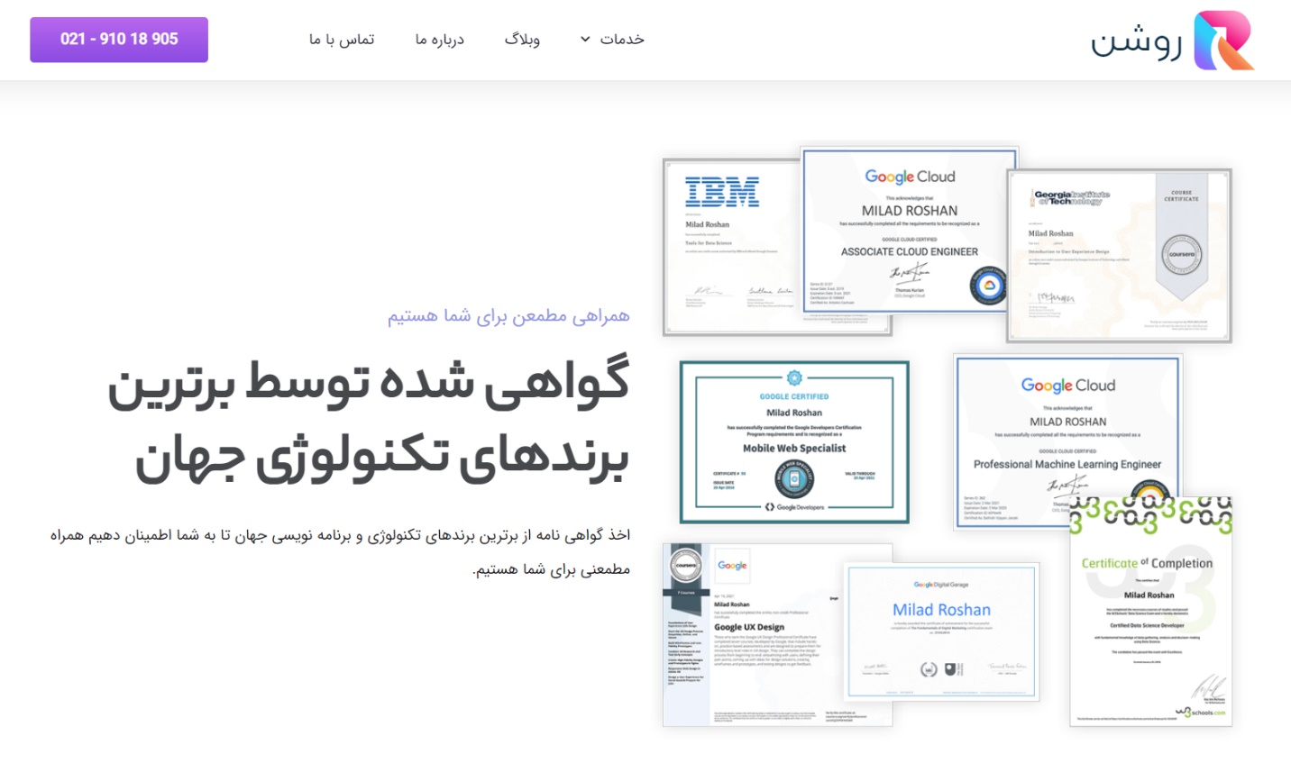Click the Roshan colorful R logo icon

point(1223,41)
